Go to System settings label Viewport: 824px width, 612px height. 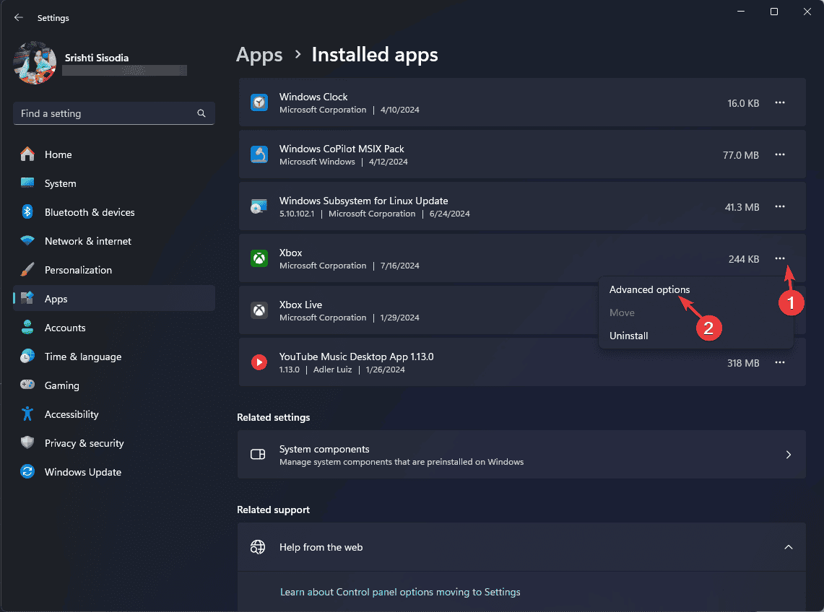pos(60,183)
